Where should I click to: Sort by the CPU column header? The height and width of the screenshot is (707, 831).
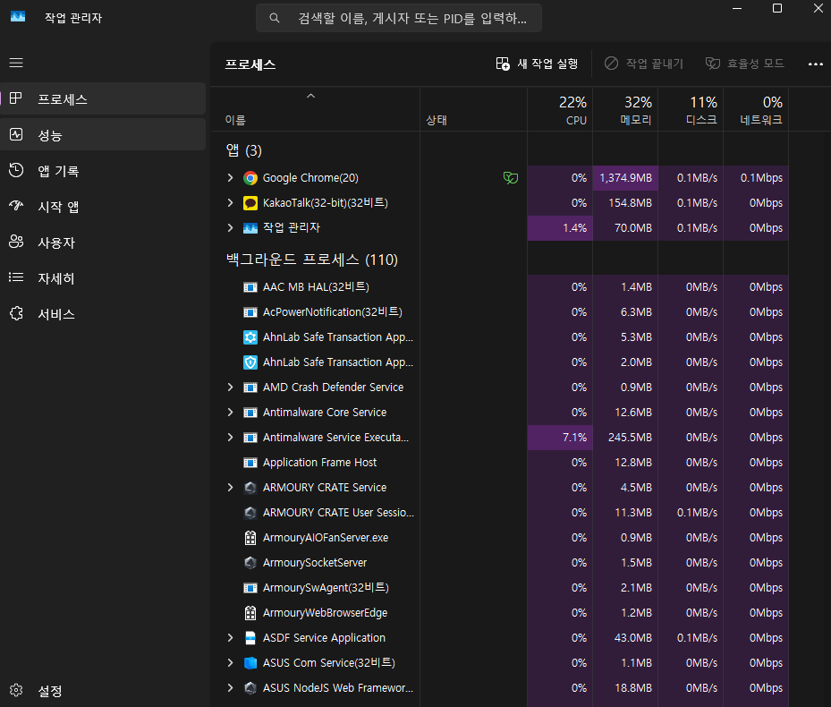[560, 110]
